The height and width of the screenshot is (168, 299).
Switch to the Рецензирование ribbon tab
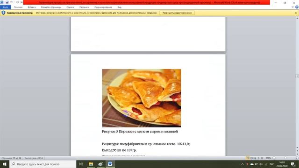[103, 7]
